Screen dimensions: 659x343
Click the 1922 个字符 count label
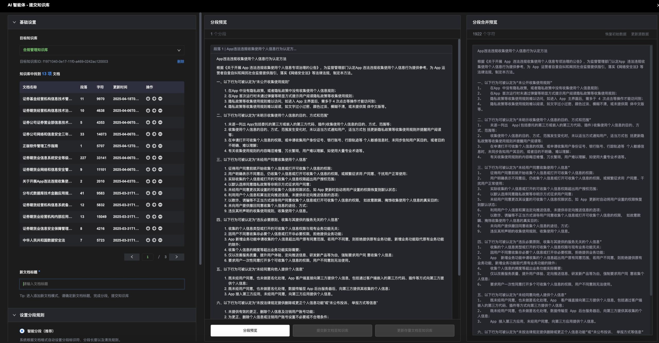[x=484, y=34]
